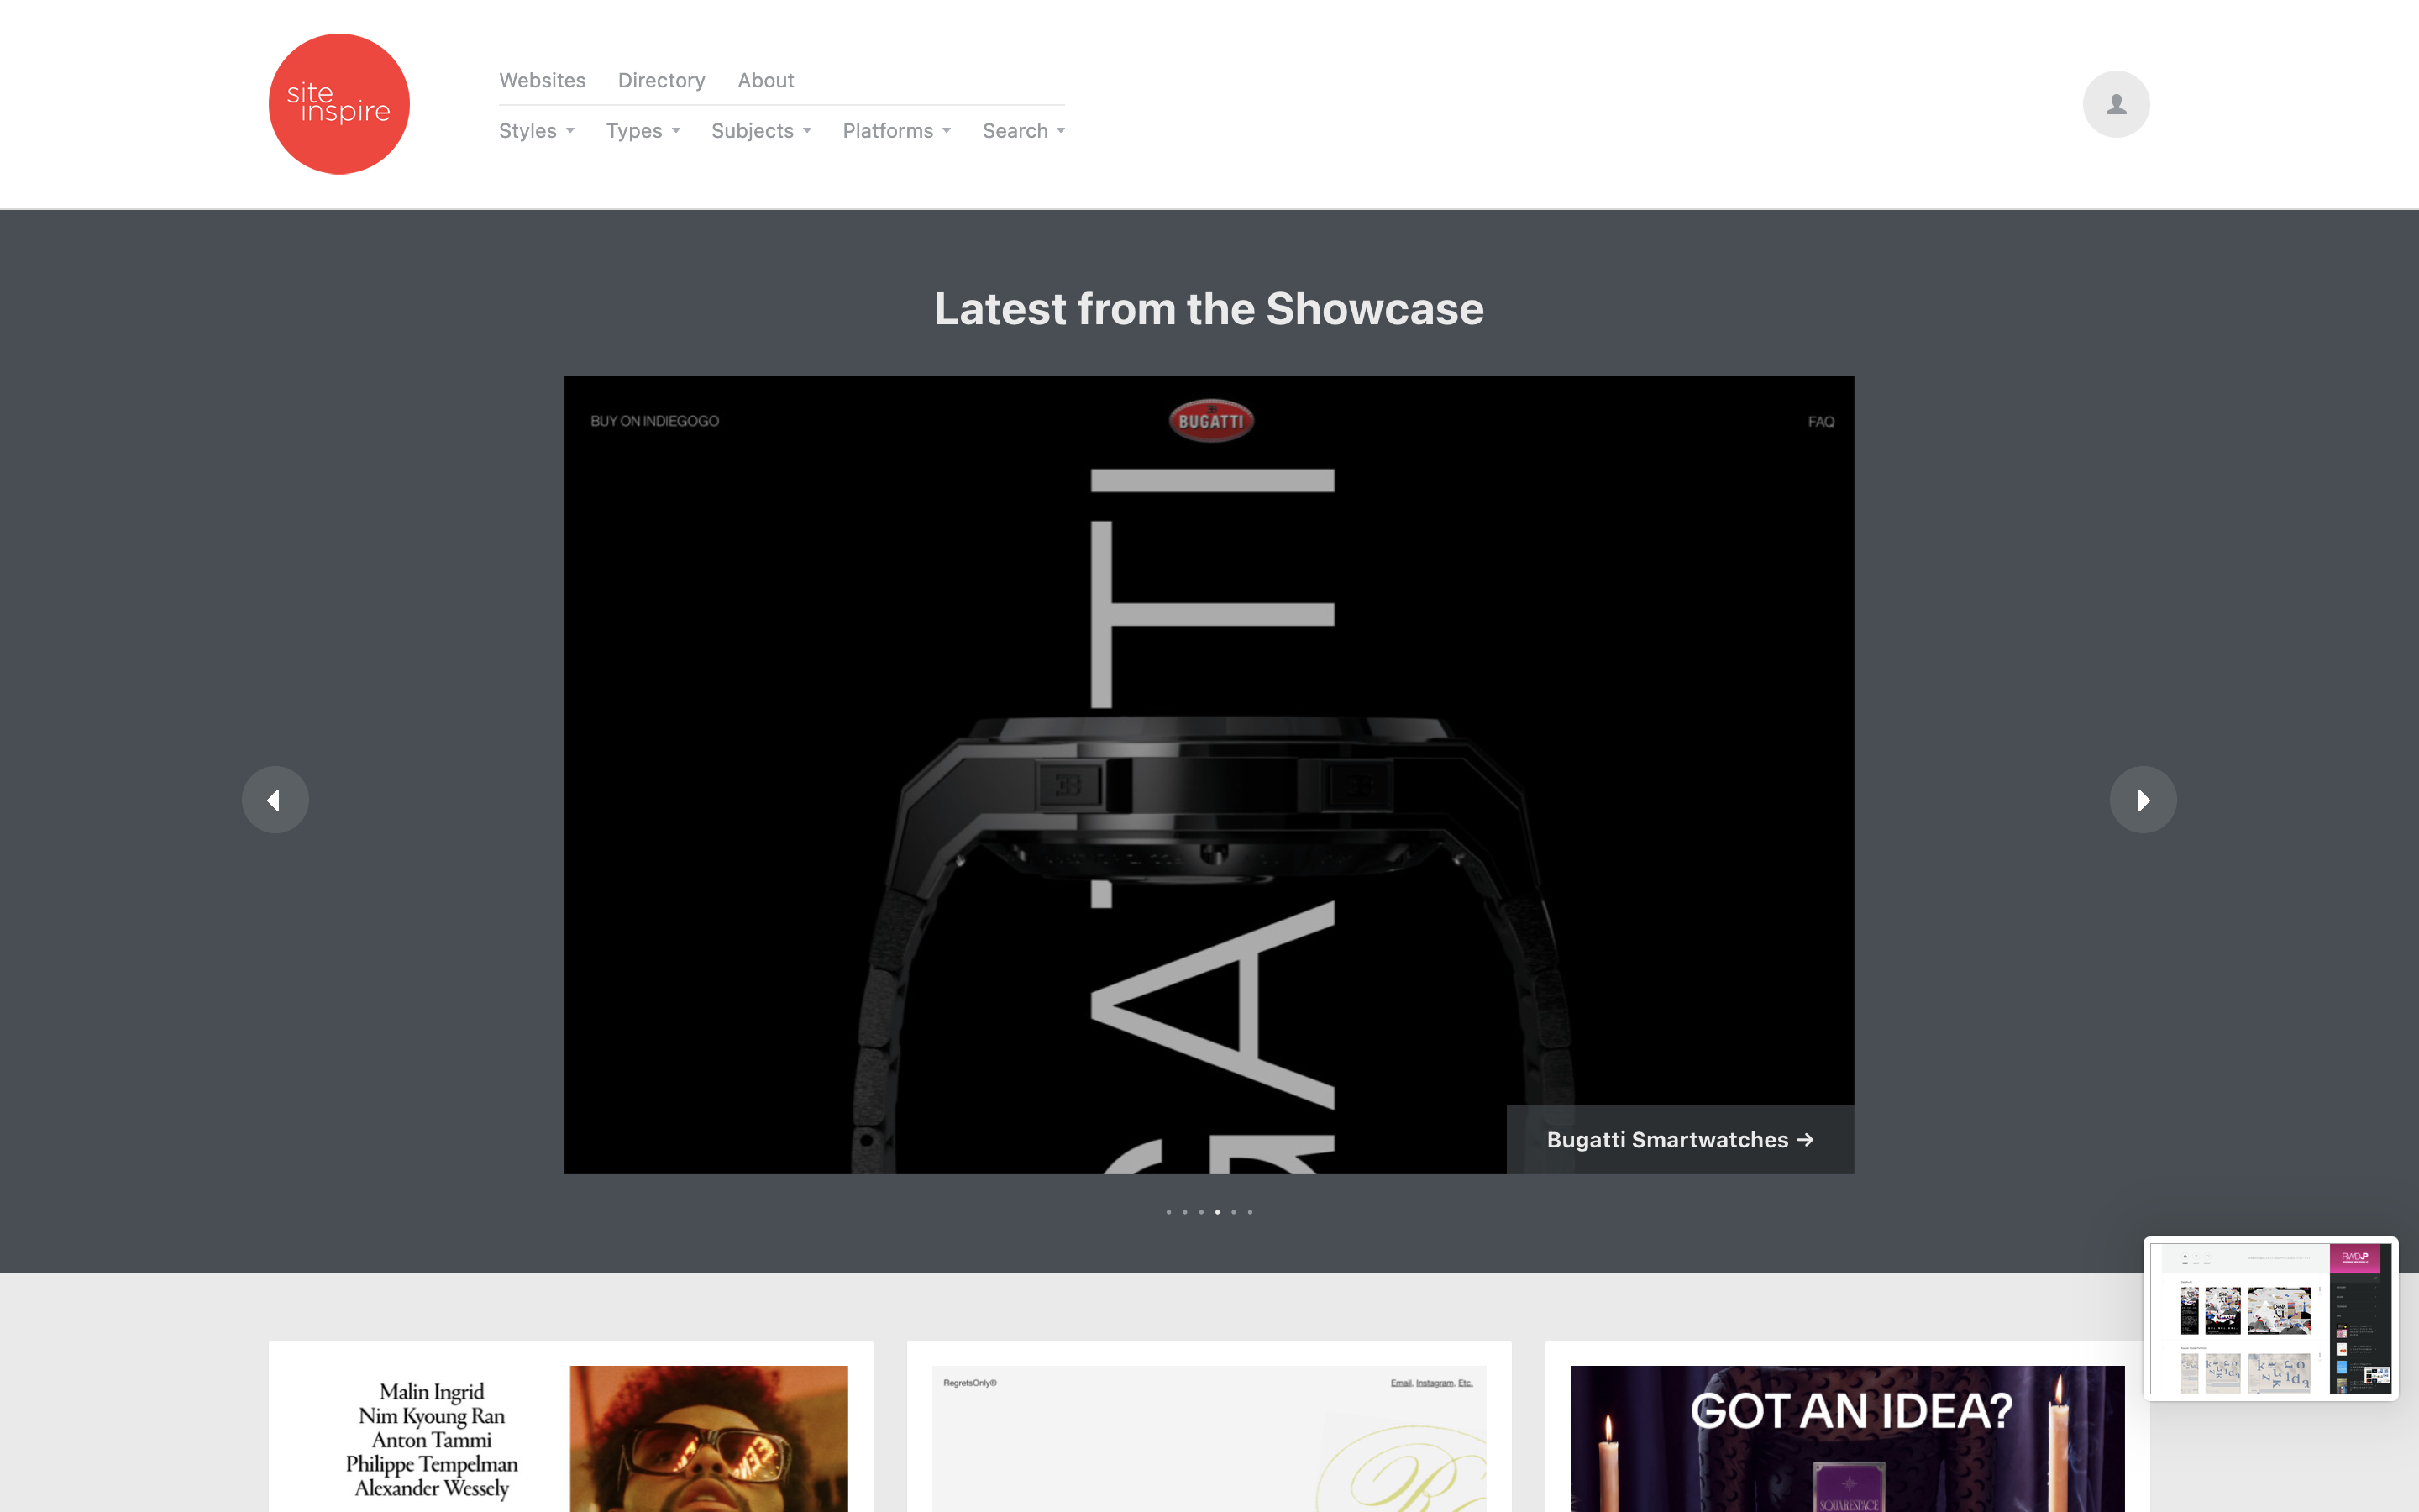Open the Search dropdown

tap(1024, 131)
